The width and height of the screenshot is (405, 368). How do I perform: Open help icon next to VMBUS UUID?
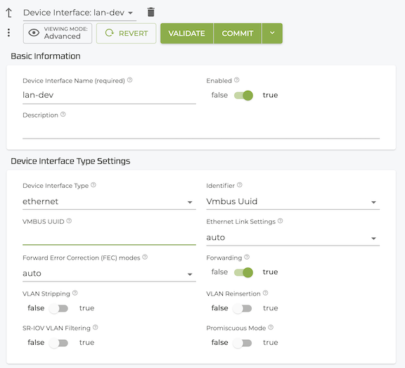[69, 221]
